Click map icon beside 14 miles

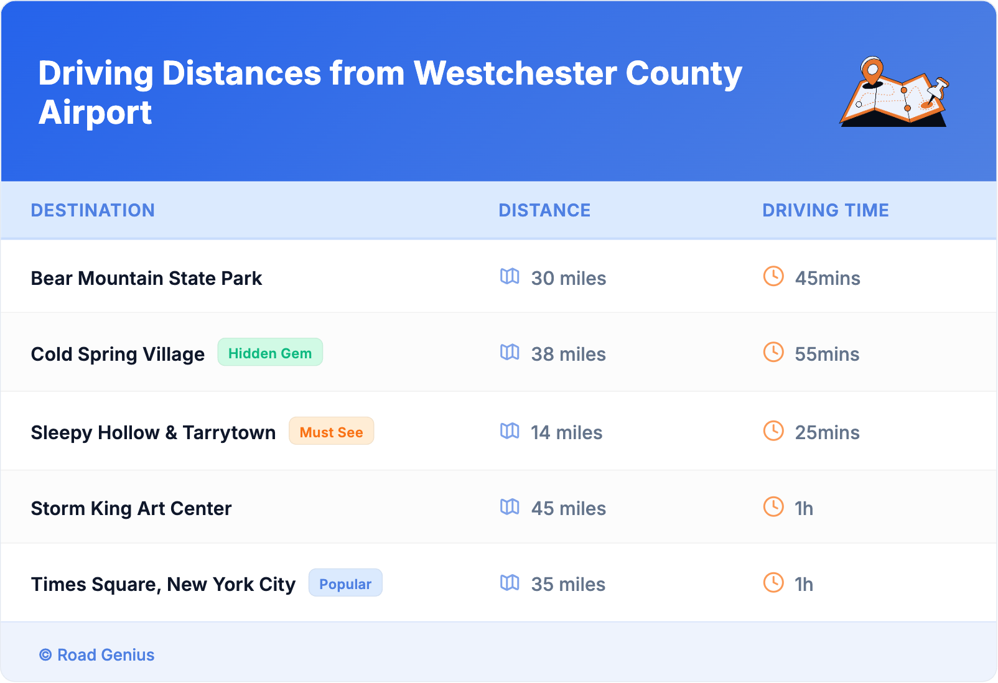[x=510, y=430]
